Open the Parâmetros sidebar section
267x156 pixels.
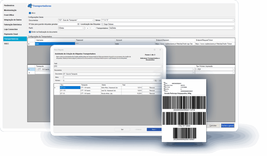click(x=9, y=5)
